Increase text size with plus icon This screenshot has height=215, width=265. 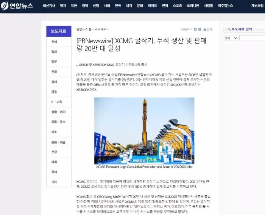tap(195, 30)
